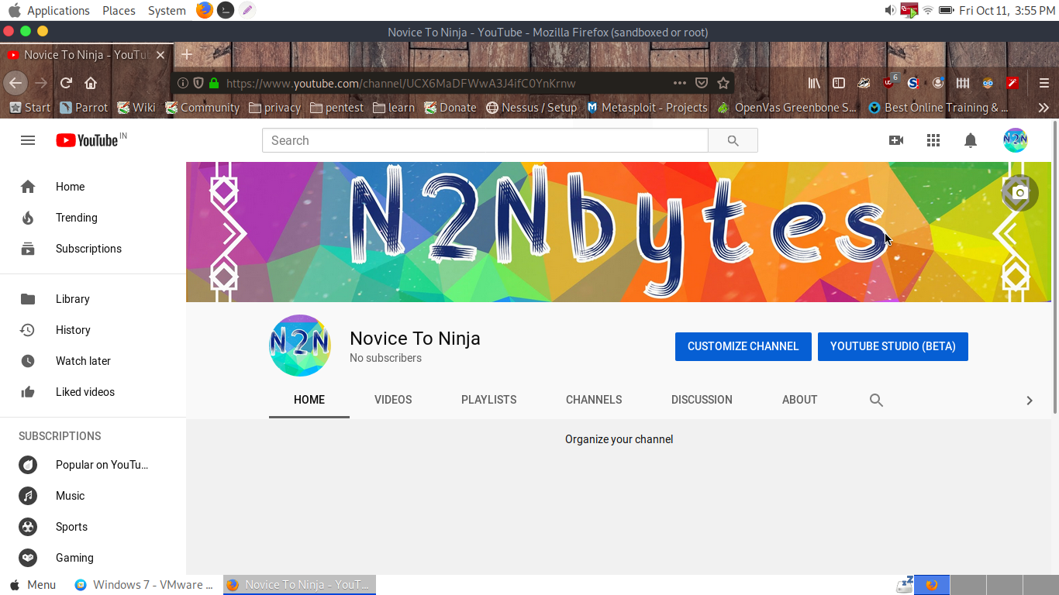Select the HOME channel tab

[x=309, y=400]
